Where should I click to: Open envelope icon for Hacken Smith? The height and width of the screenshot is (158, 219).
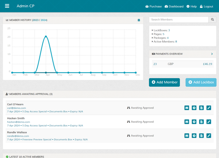(x=187, y=122)
